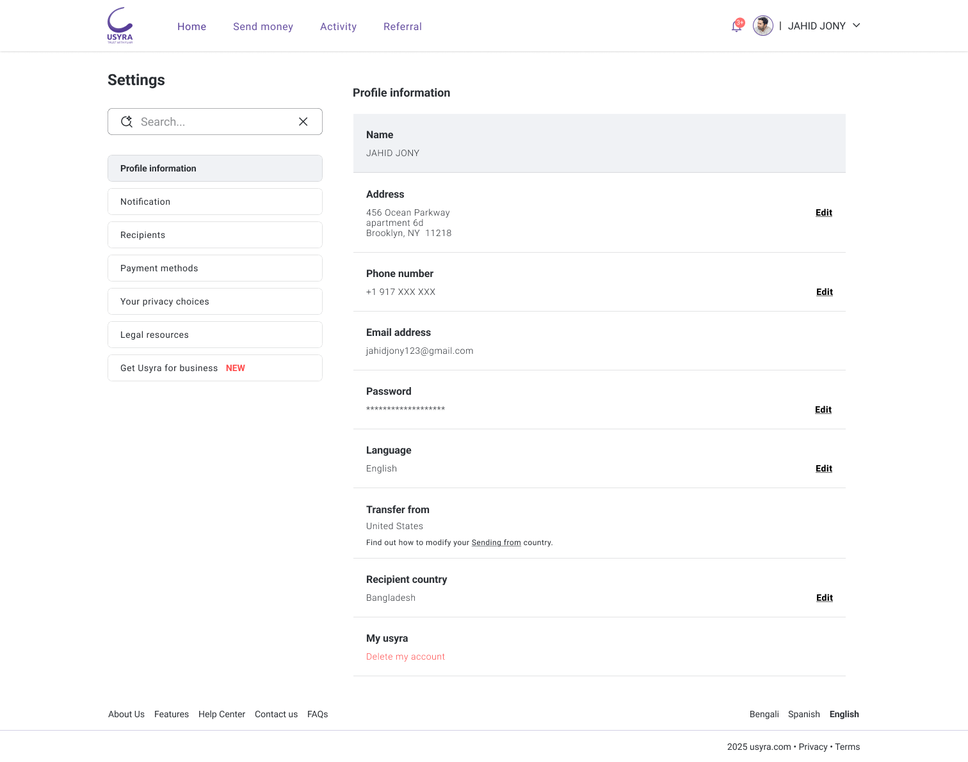
Task: Open the Sending from link
Action: [496, 543]
